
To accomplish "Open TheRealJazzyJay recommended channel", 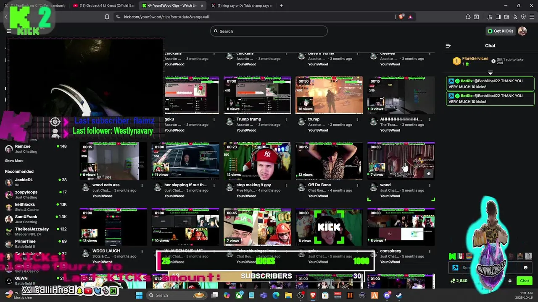I will [x=36, y=232].
